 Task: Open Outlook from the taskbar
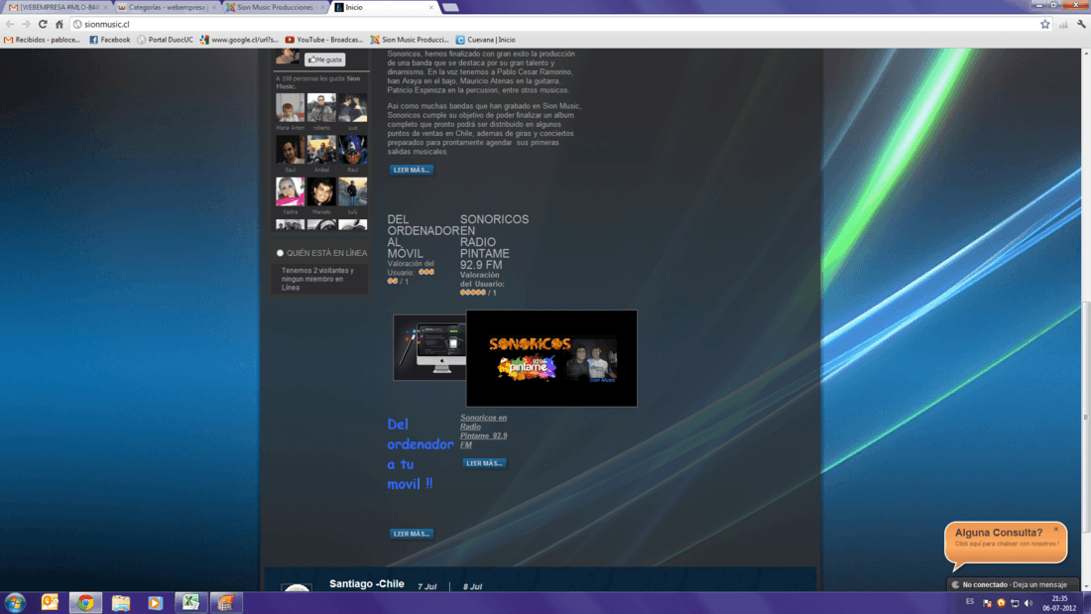click(x=51, y=602)
